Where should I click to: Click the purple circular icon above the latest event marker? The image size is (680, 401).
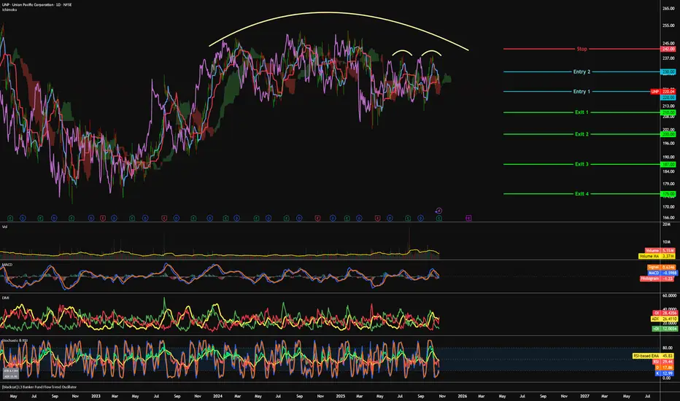click(x=438, y=209)
